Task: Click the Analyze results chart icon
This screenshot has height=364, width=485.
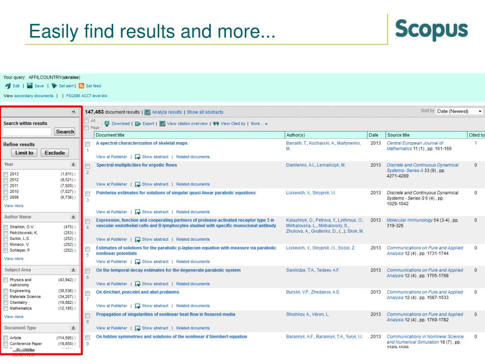Action: (x=148, y=112)
